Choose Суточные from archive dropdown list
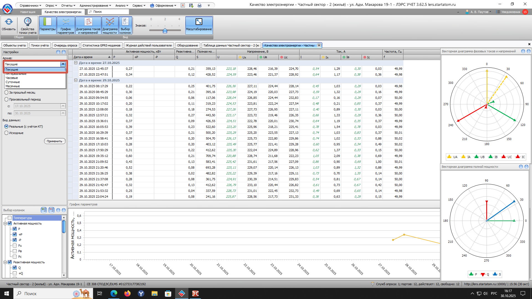The width and height of the screenshot is (532, 299). [x=13, y=82]
